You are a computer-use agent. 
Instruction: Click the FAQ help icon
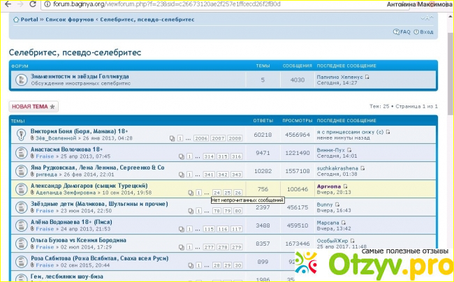click(395, 32)
